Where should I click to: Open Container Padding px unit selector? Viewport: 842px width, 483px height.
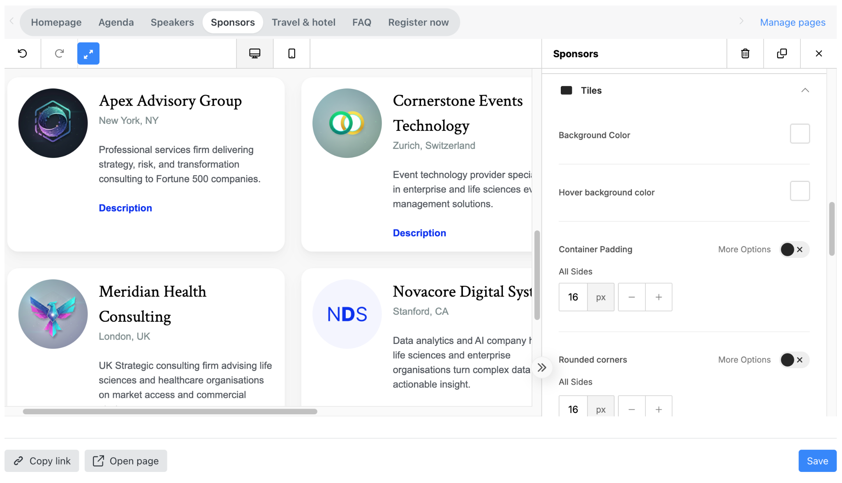(601, 297)
